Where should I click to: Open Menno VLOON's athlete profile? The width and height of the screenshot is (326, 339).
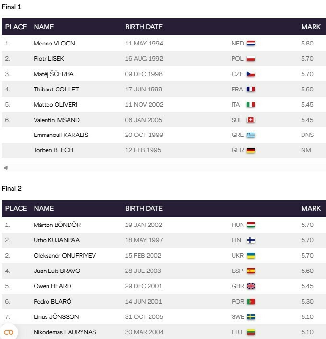click(54, 44)
